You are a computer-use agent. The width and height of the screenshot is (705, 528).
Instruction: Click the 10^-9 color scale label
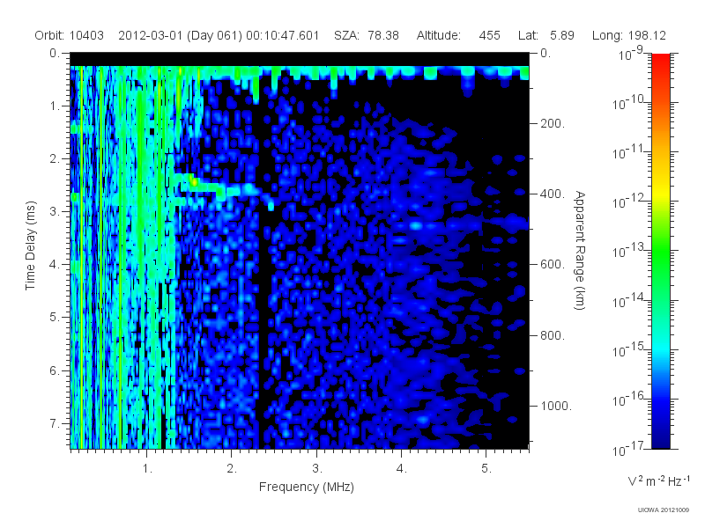pyautogui.click(x=631, y=55)
